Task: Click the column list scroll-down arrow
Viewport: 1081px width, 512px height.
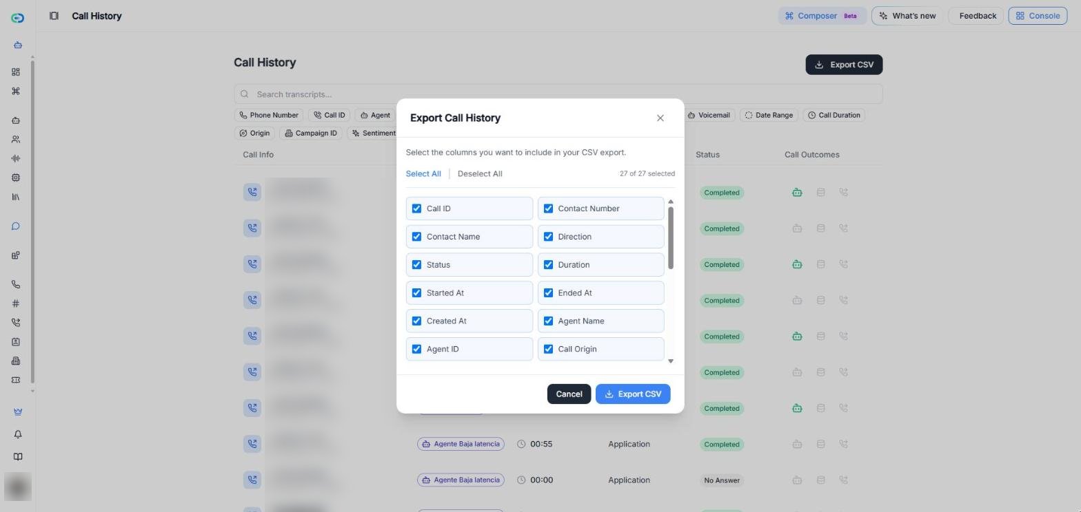Action: [x=670, y=361]
